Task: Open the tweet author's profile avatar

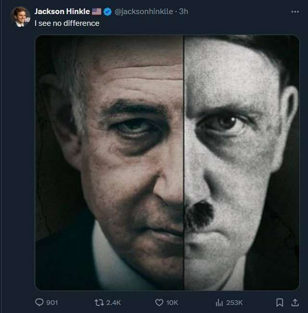Action: pyautogui.click(x=20, y=16)
